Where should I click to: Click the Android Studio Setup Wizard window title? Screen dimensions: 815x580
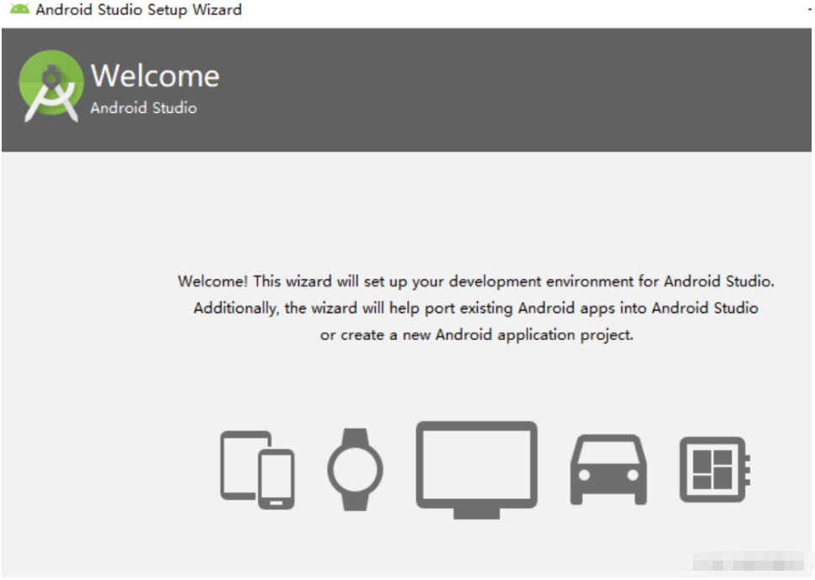click(x=138, y=10)
